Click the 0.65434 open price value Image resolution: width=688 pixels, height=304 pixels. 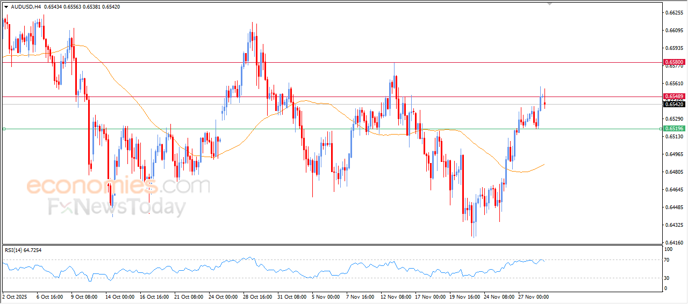[53, 7]
